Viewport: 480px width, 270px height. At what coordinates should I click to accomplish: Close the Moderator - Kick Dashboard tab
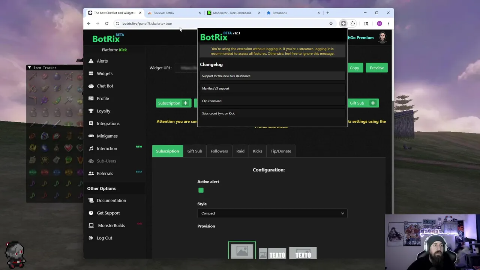click(259, 13)
